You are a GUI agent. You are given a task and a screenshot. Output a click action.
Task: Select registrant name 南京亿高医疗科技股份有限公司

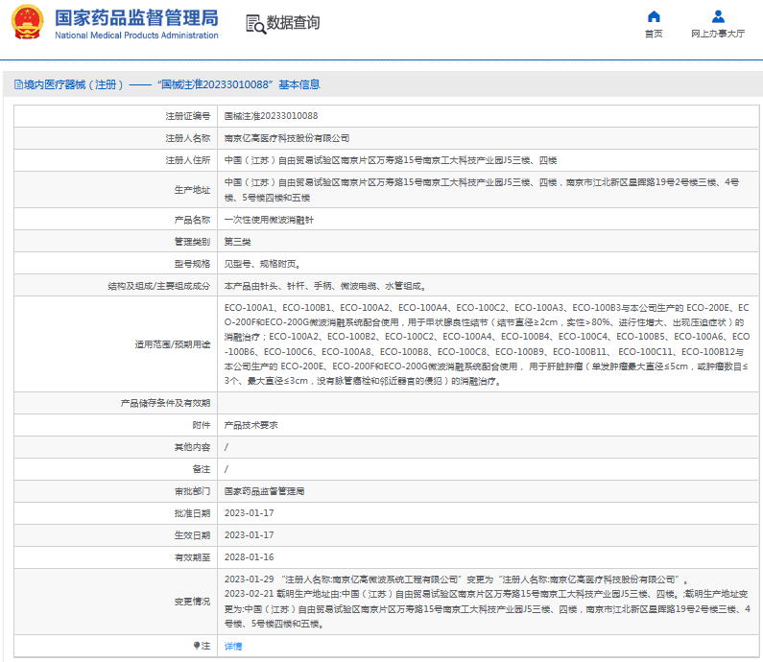pos(287,138)
